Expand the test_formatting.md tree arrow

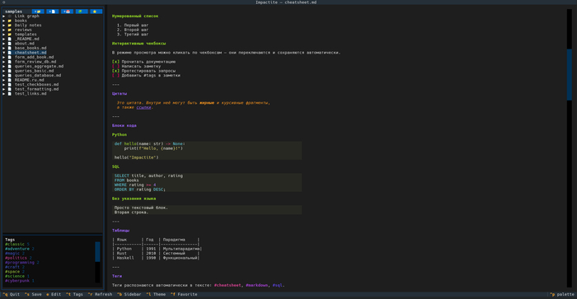click(x=3, y=89)
